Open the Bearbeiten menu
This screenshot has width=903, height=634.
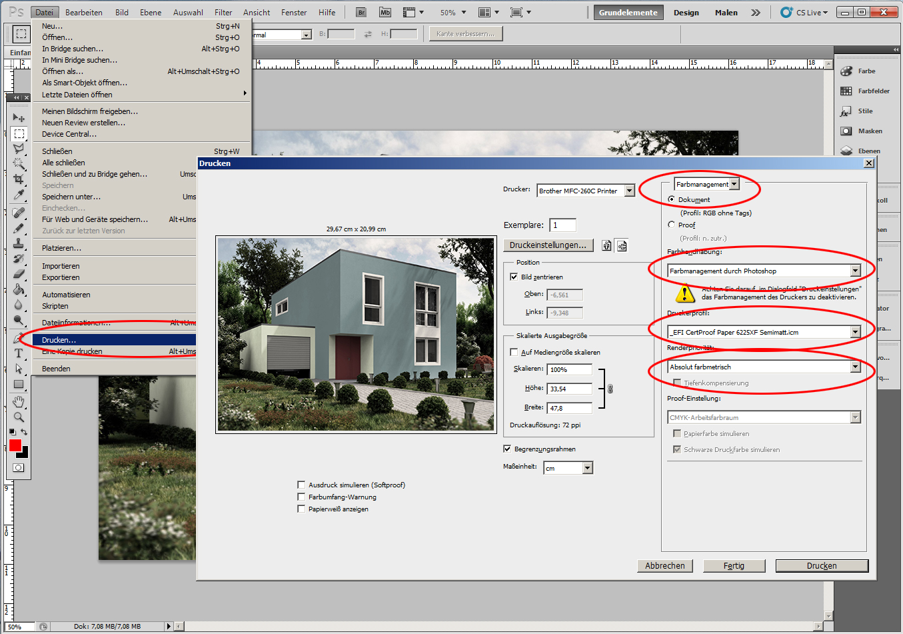pyautogui.click(x=84, y=12)
